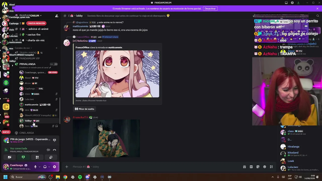Screen dimensions: 322x181
Task: Open microphone input options arrow
Action: click(39, 167)
